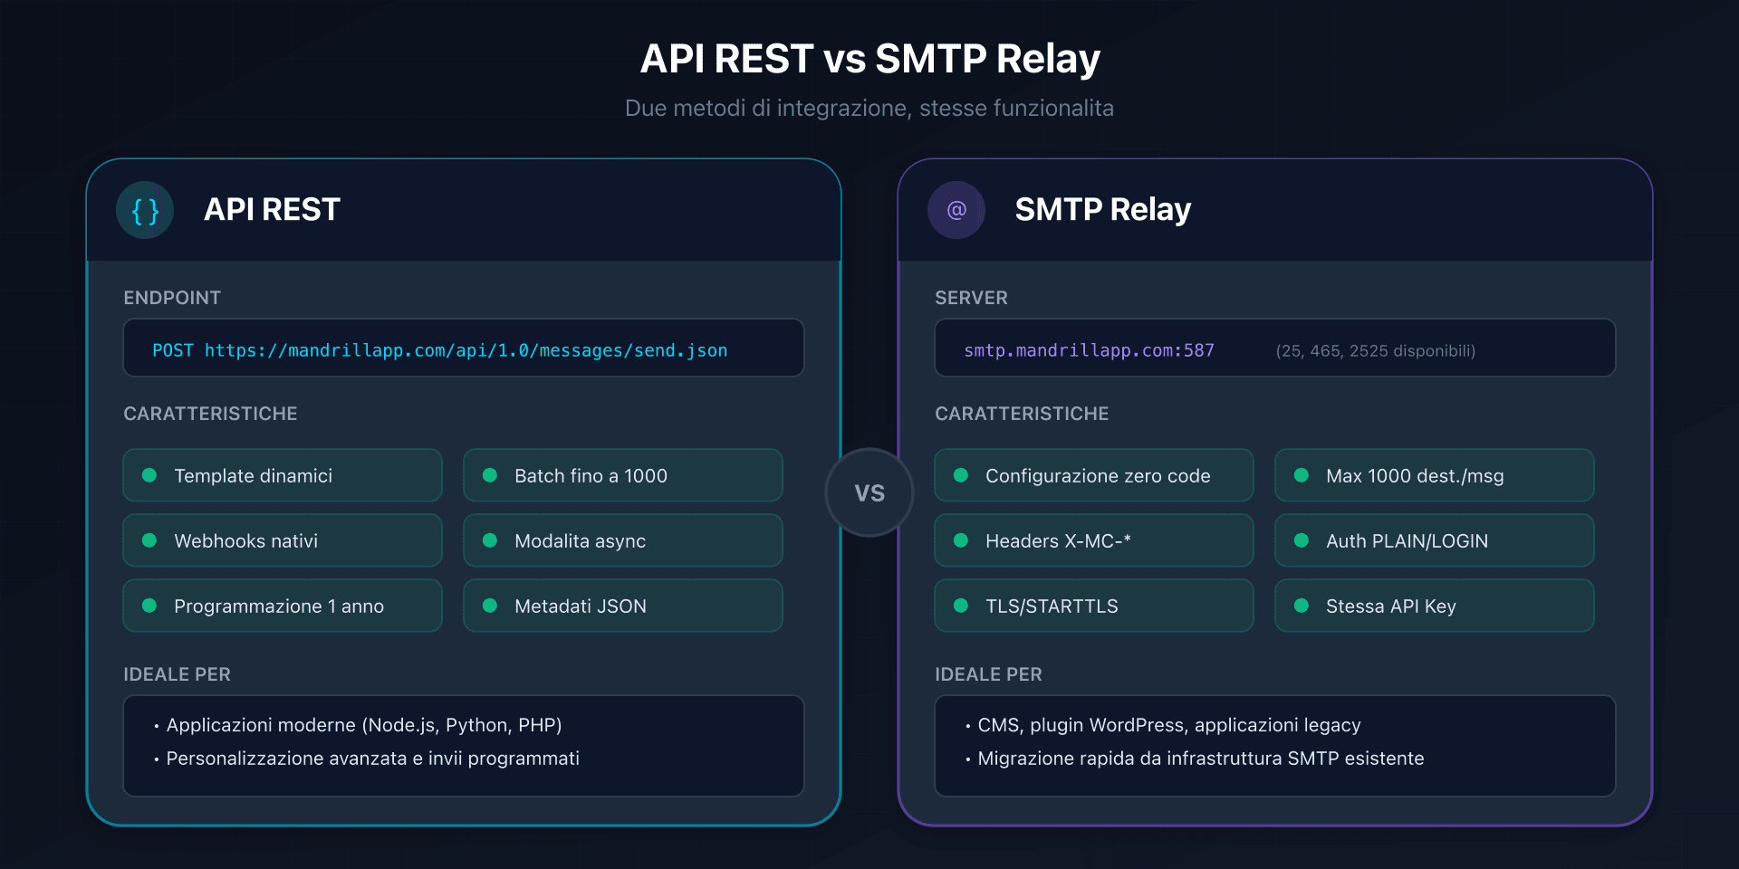Select the green dot next to TLS/STARTTLS

[962, 606]
